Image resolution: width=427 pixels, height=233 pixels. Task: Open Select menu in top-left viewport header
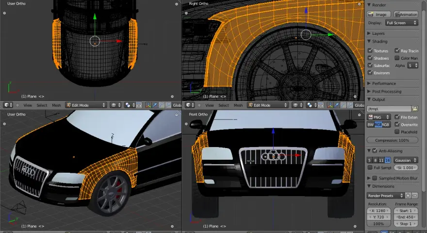click(x=42, y=105)
